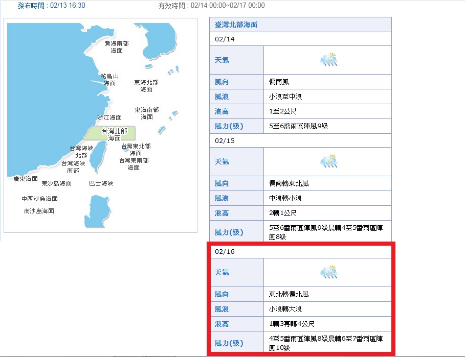The image size is (465, 357).
Task: Click the 天氣 label in 02/14 section
Action: pyautogui.click(x=222, y=60)
